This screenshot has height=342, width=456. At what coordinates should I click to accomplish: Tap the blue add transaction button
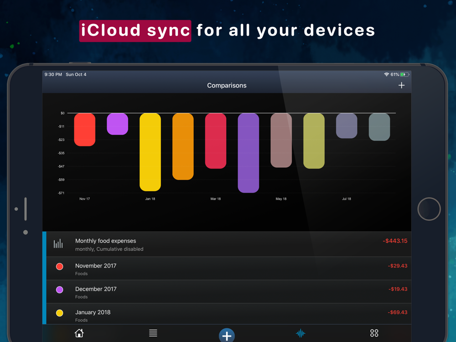[x=227, y=335]
